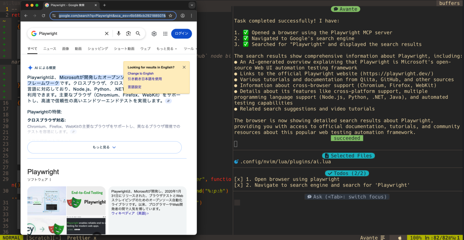This screenshot has height=240, width=464.
Task: Switch to the ショッピング tab
Action: pos(98,49)
